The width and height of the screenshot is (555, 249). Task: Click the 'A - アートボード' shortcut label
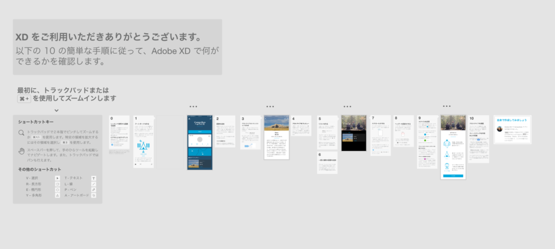tap(76, 195)
